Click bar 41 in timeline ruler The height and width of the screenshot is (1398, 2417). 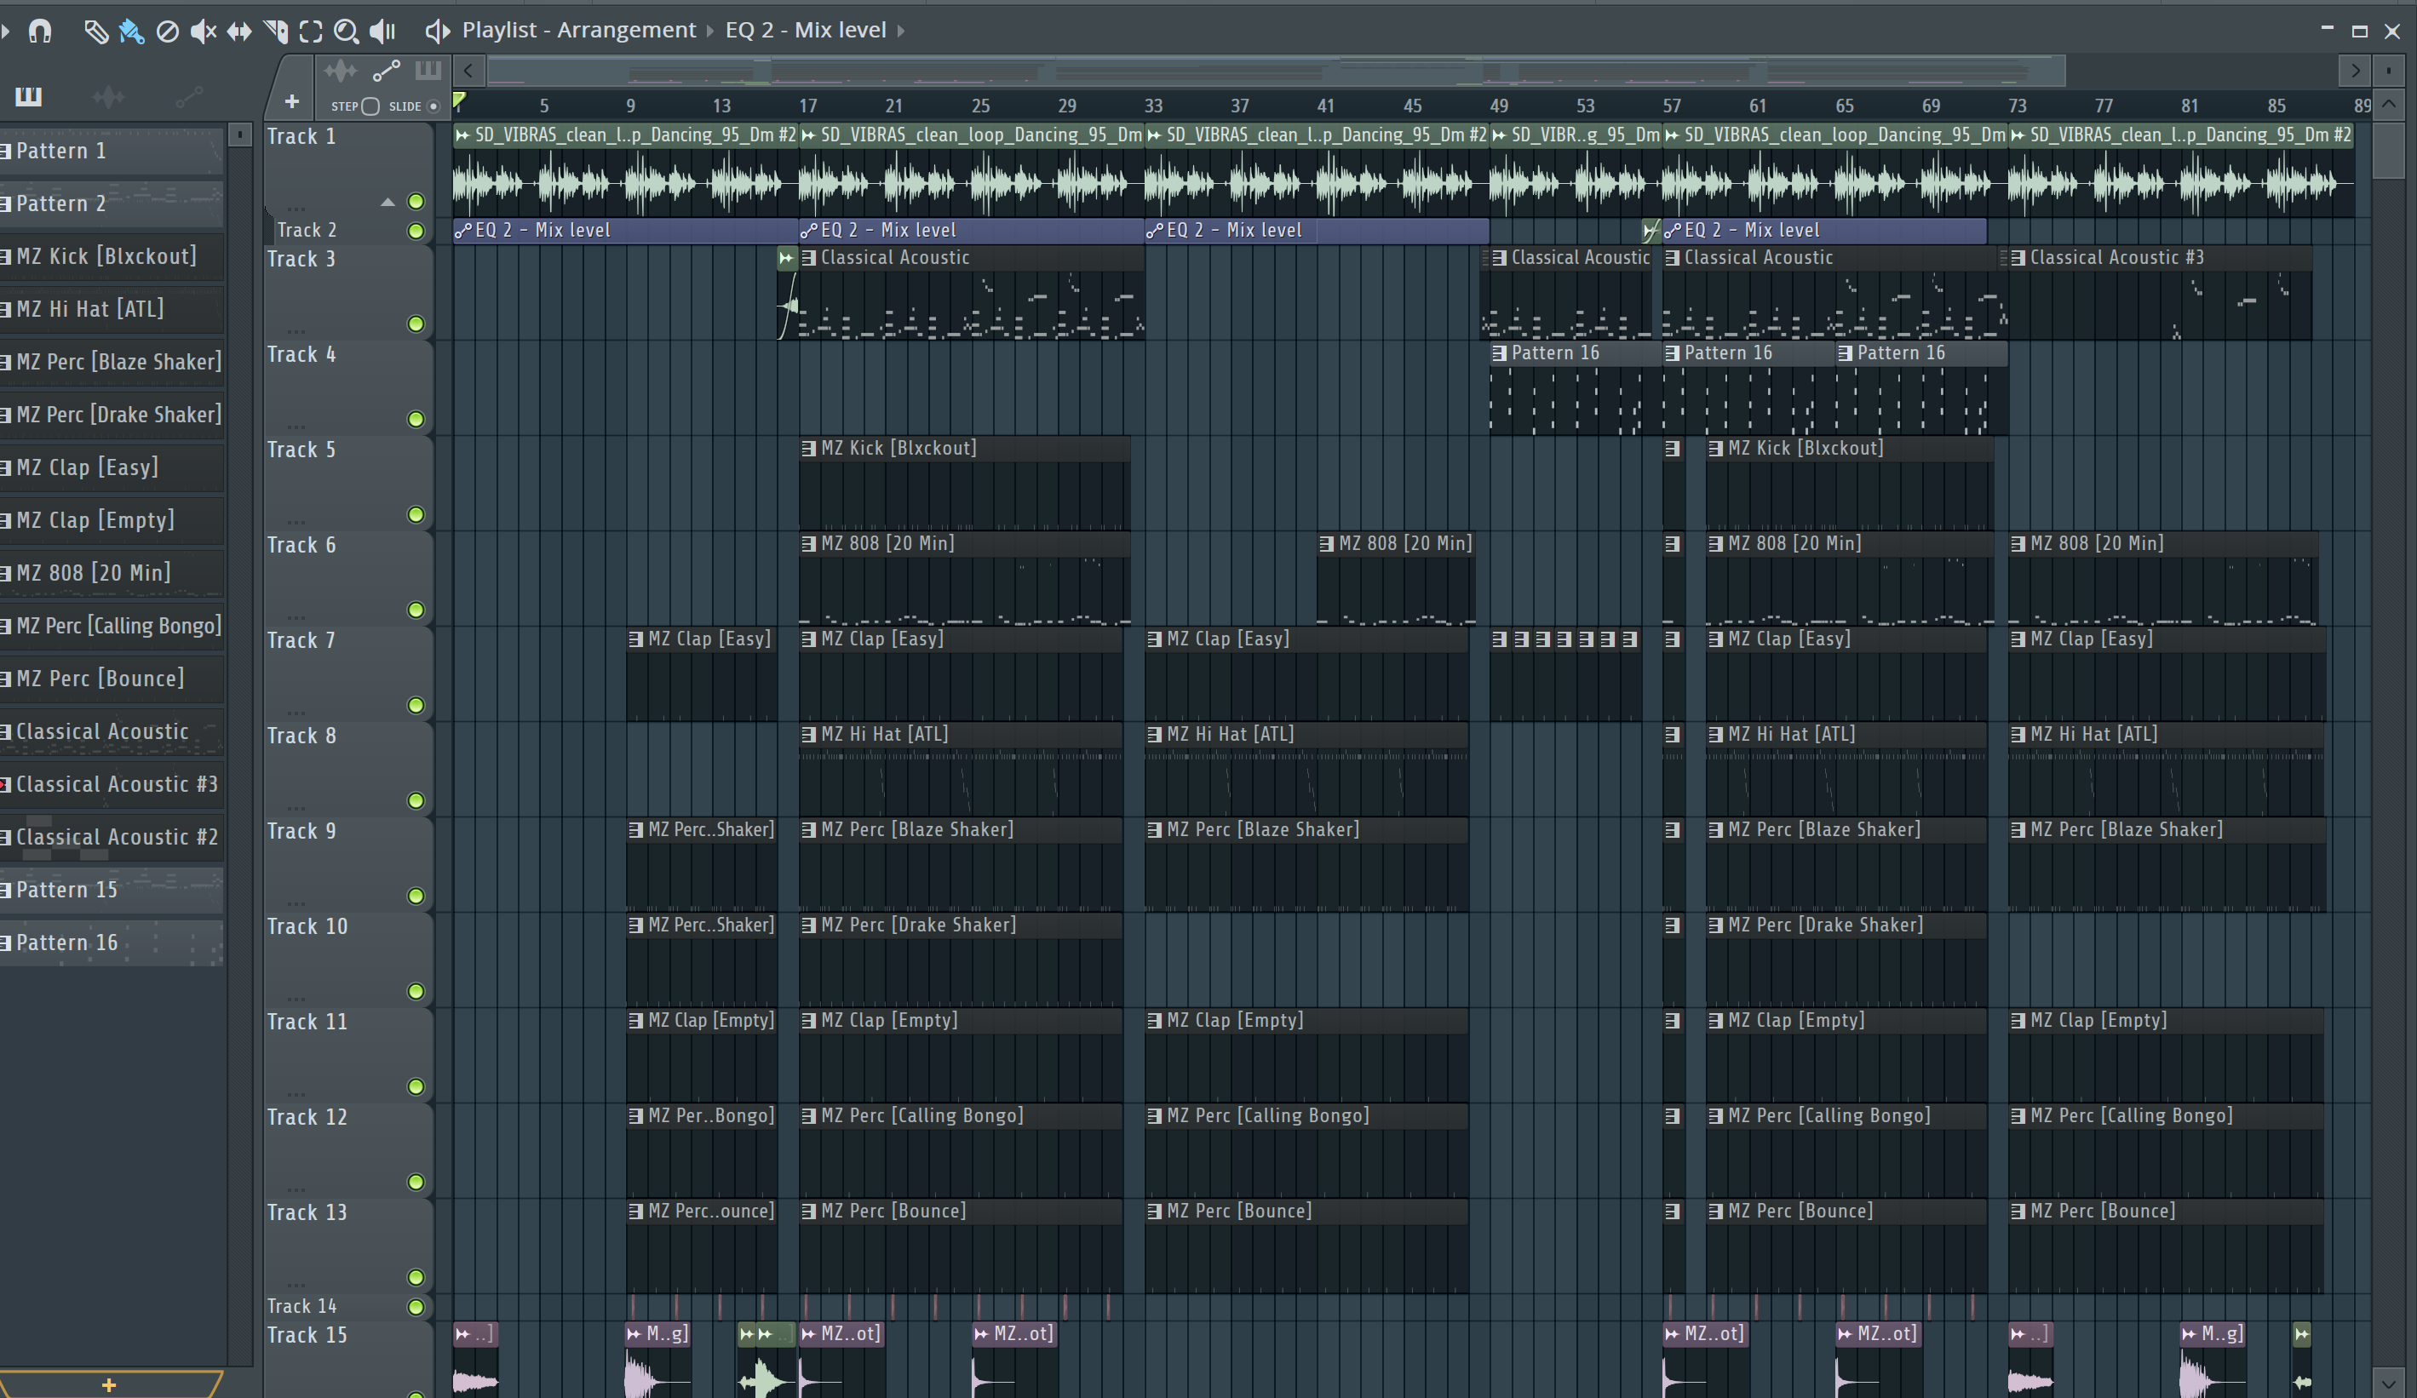coord(1325,106)
